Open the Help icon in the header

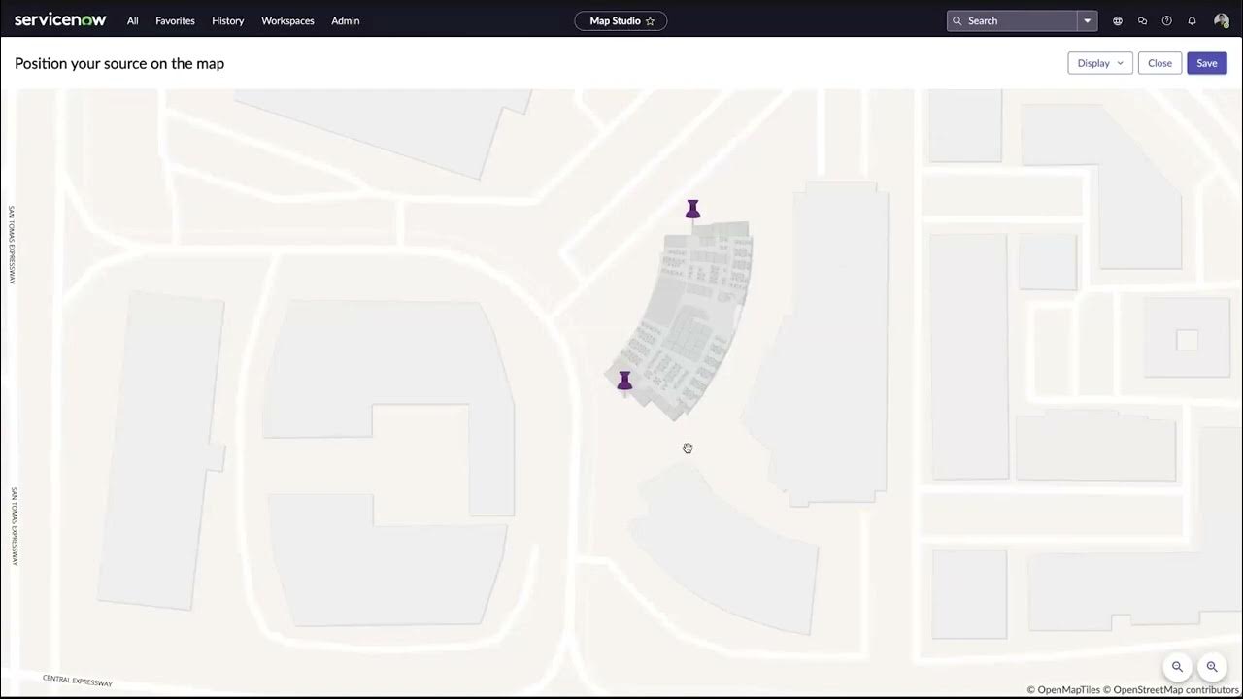pyautogui.click(x=1166, y=20)
